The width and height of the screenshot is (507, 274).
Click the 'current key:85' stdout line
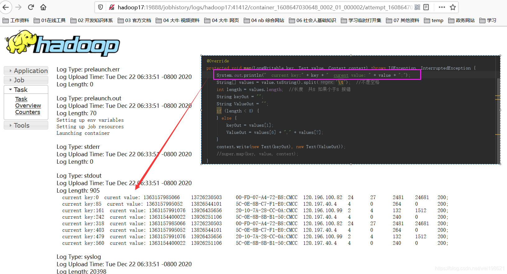pos(255,204)
